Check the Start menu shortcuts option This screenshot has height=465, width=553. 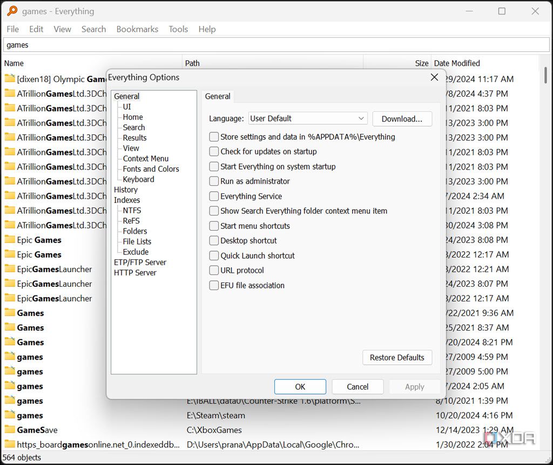click(x=214, y=226)
